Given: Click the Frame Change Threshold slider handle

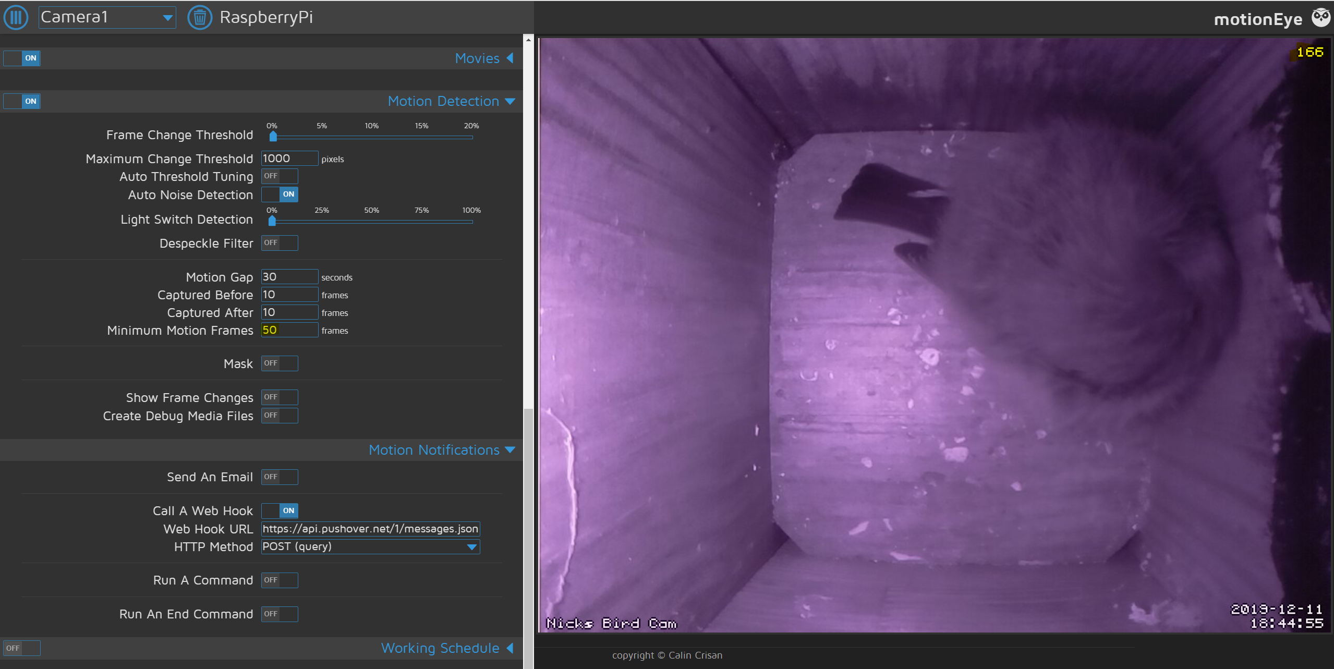Looking at the screenshot, I should click(273, 137).
